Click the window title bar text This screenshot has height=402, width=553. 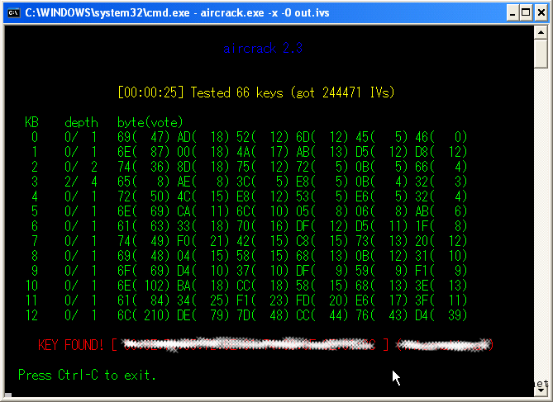click(x=177, y=13)
